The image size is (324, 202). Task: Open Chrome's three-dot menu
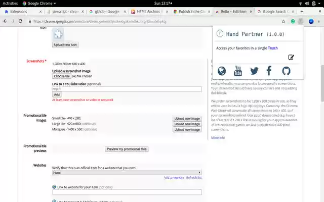click(x=319, y=21)
